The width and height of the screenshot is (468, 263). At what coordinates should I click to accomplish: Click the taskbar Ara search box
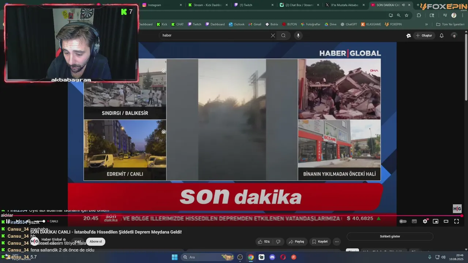208,257
